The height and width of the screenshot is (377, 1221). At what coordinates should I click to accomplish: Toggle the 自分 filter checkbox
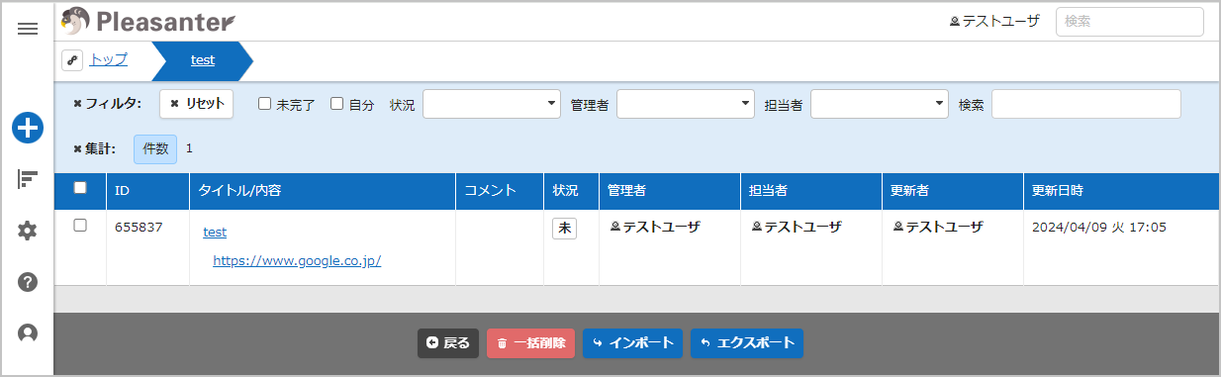point(336,103)
